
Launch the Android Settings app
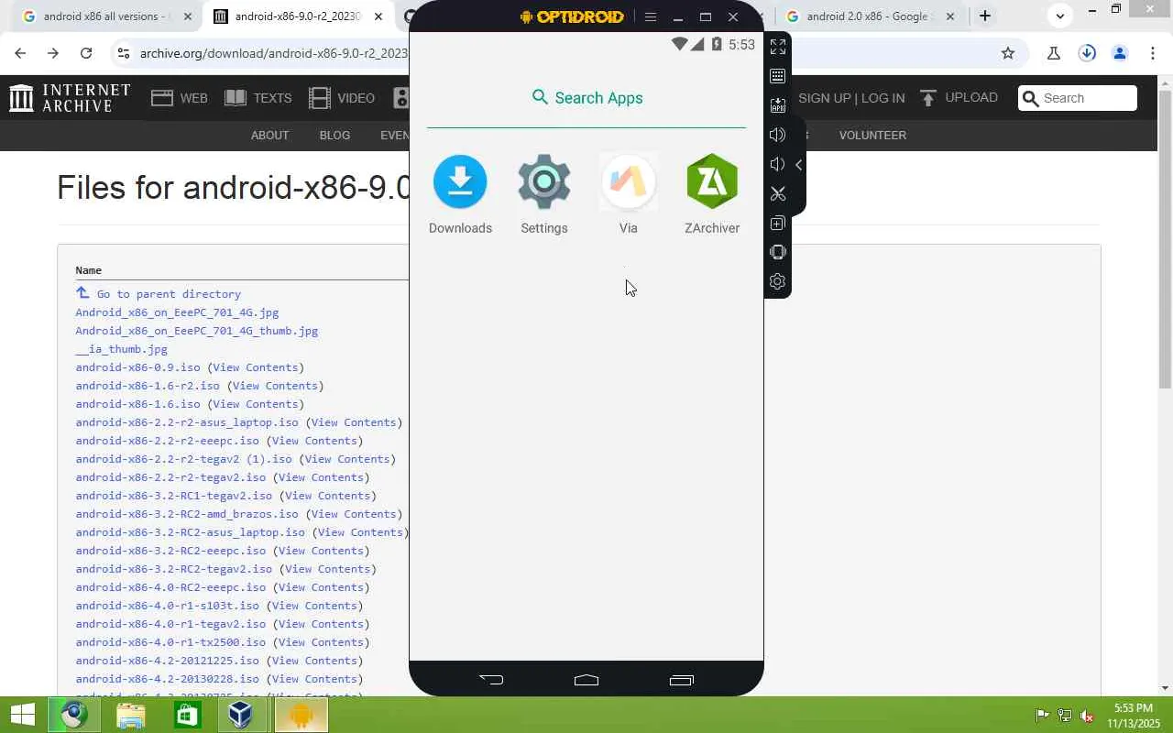coord(544,194)
